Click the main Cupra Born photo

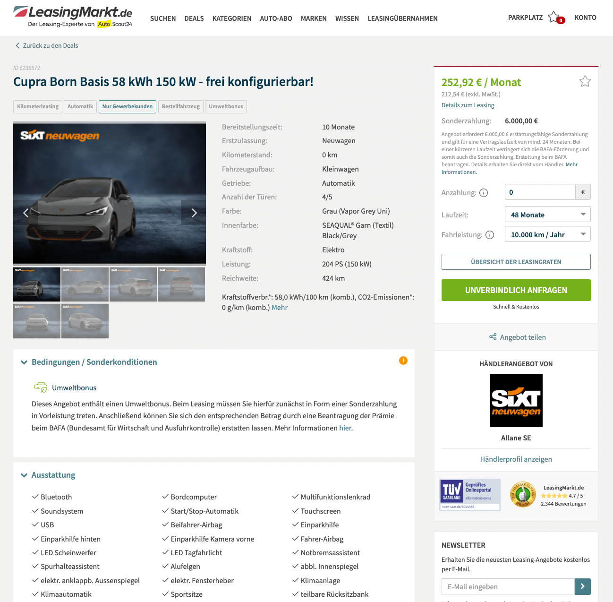110,193
